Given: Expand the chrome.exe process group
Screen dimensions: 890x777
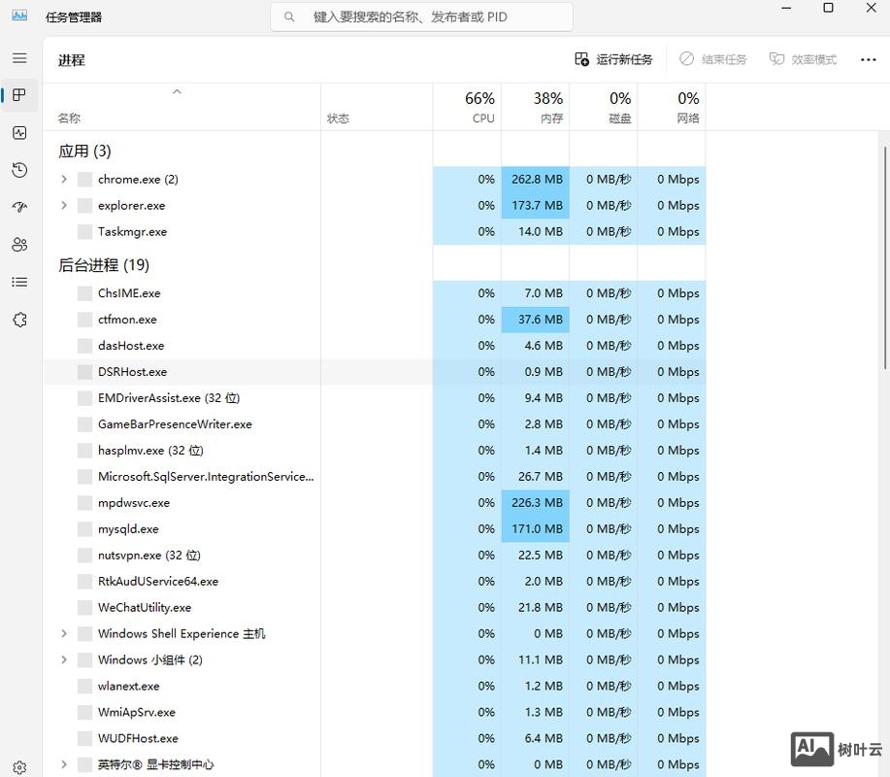Looking at the screenshot, I should pyautogui.click(x=63, y=179).
